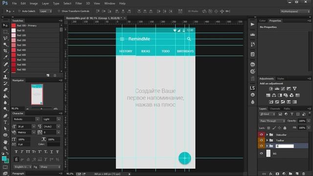Select the Paint Bucket tool
The width and height of the screenshot is (313, 176).
coord(5,96)
